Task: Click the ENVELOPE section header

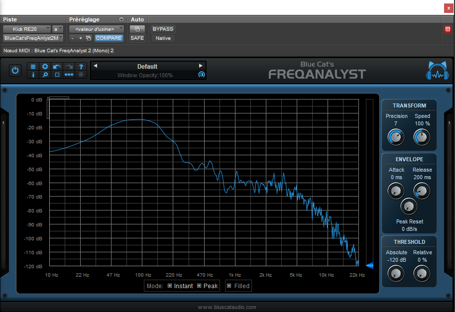Action: pyautogui.click(x=409, y=159)
